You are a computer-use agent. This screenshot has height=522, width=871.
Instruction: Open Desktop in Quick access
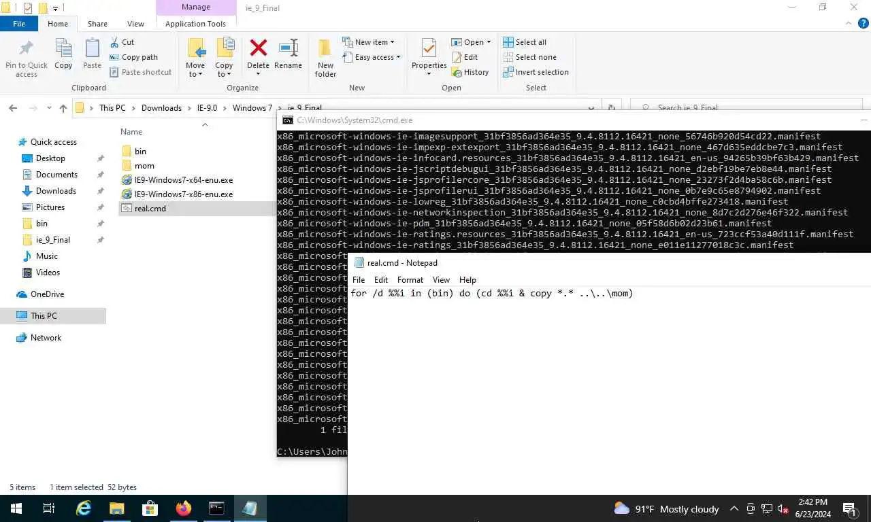coord(50,158)
